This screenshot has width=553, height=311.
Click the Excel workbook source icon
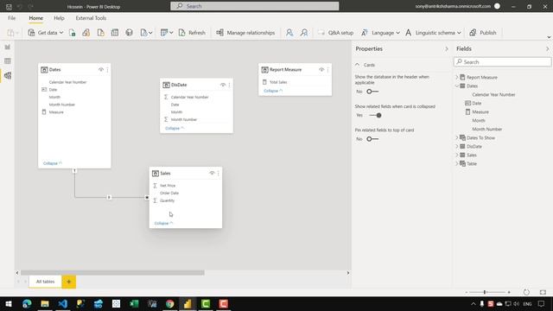coord(73,33)
